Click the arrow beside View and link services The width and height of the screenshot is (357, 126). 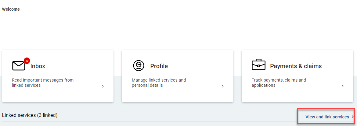(x=353, y=117)
